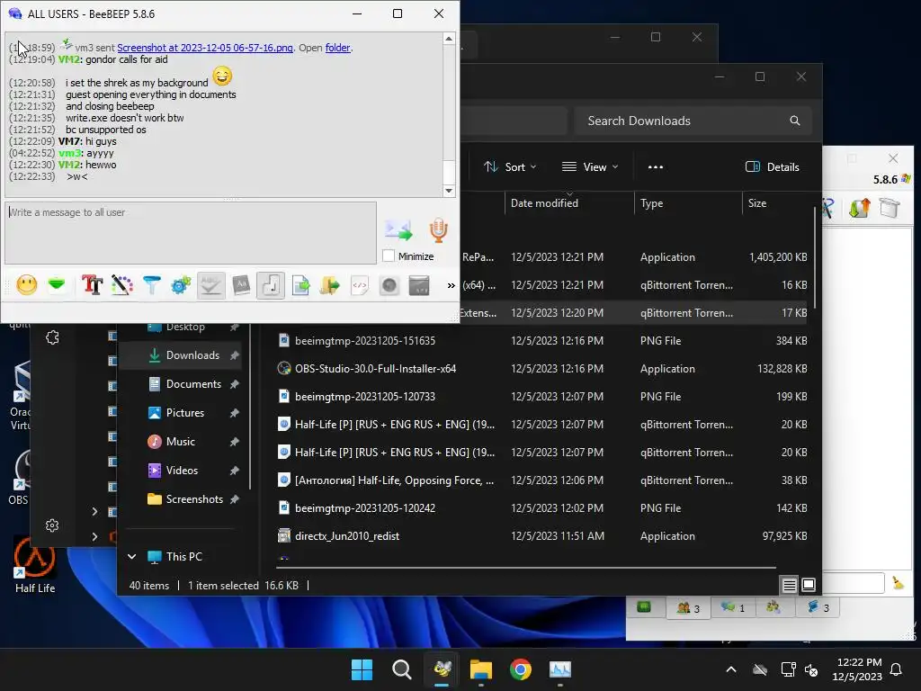921x691 pixels.
Task: Click the Windows Start button
Action: (x=362, y=669)
